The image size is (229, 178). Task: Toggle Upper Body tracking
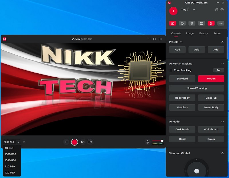182,98
